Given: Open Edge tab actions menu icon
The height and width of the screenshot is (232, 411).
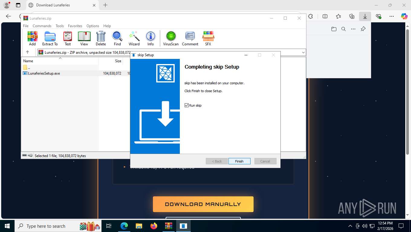Looking at the screenshot, I should [x=18, y=5].
